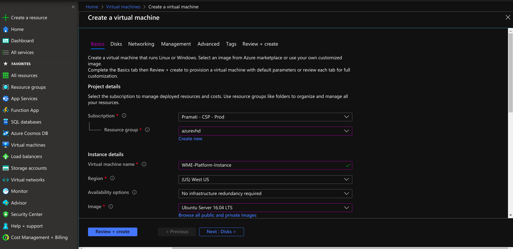Click the SQL databases icon
This screenshot has height=249, width=513.
(6, 122)
